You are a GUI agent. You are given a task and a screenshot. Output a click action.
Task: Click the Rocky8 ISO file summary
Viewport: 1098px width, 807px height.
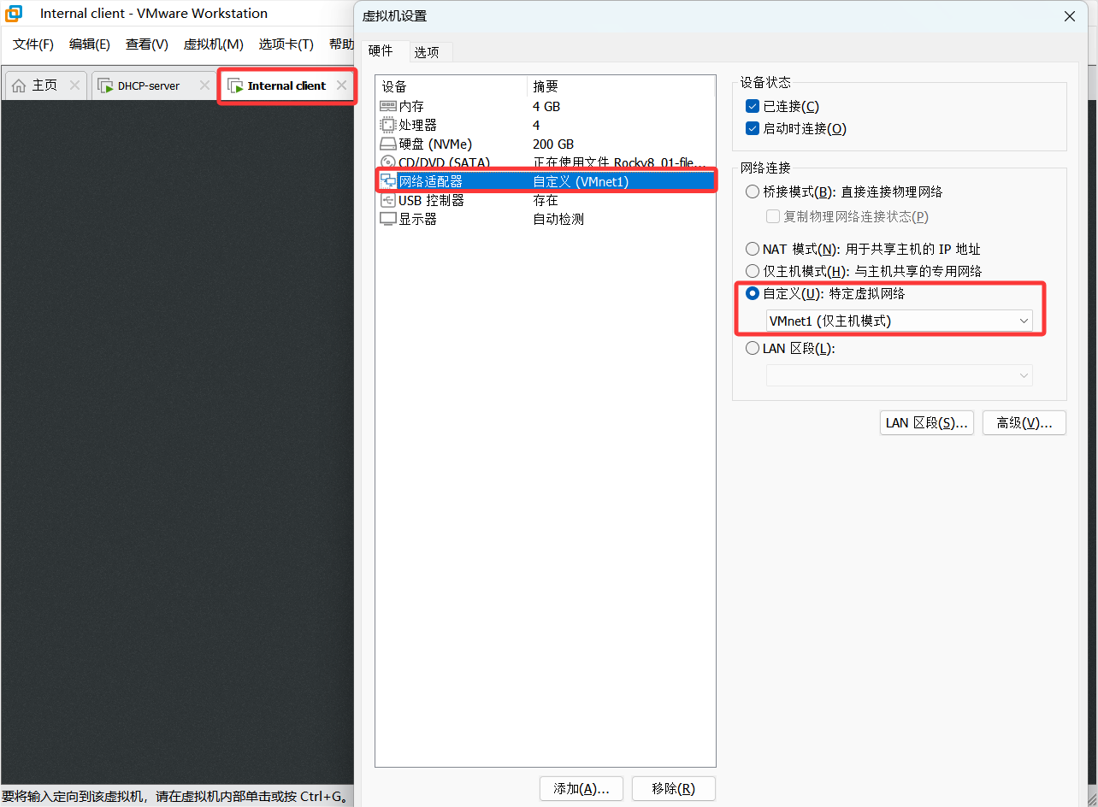tap(620, 162)
